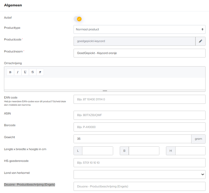This screenshot has height=193, width=209.
Task: Expand the Land van herkomst dropdown
Action: tap(139, 174)
